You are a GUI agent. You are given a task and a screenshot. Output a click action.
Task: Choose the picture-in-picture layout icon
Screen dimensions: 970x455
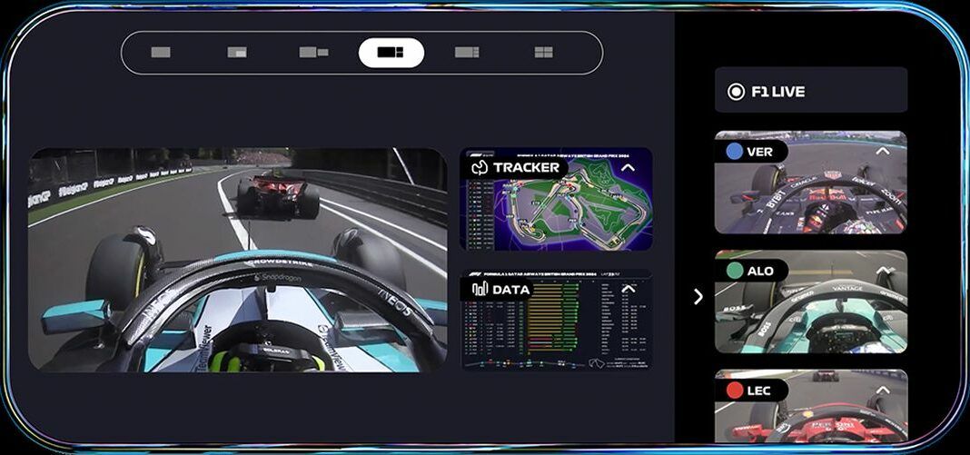[x=237, y=53]
